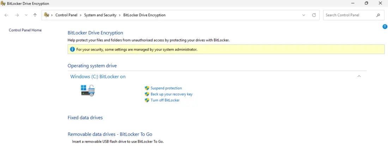Select System and Security in the breadcrumb

[x=100, y=15]
